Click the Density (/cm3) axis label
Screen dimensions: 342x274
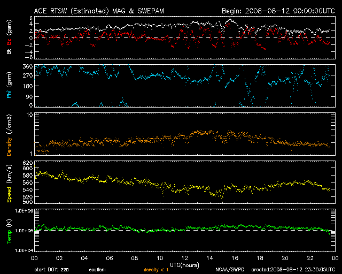[9, 135]
